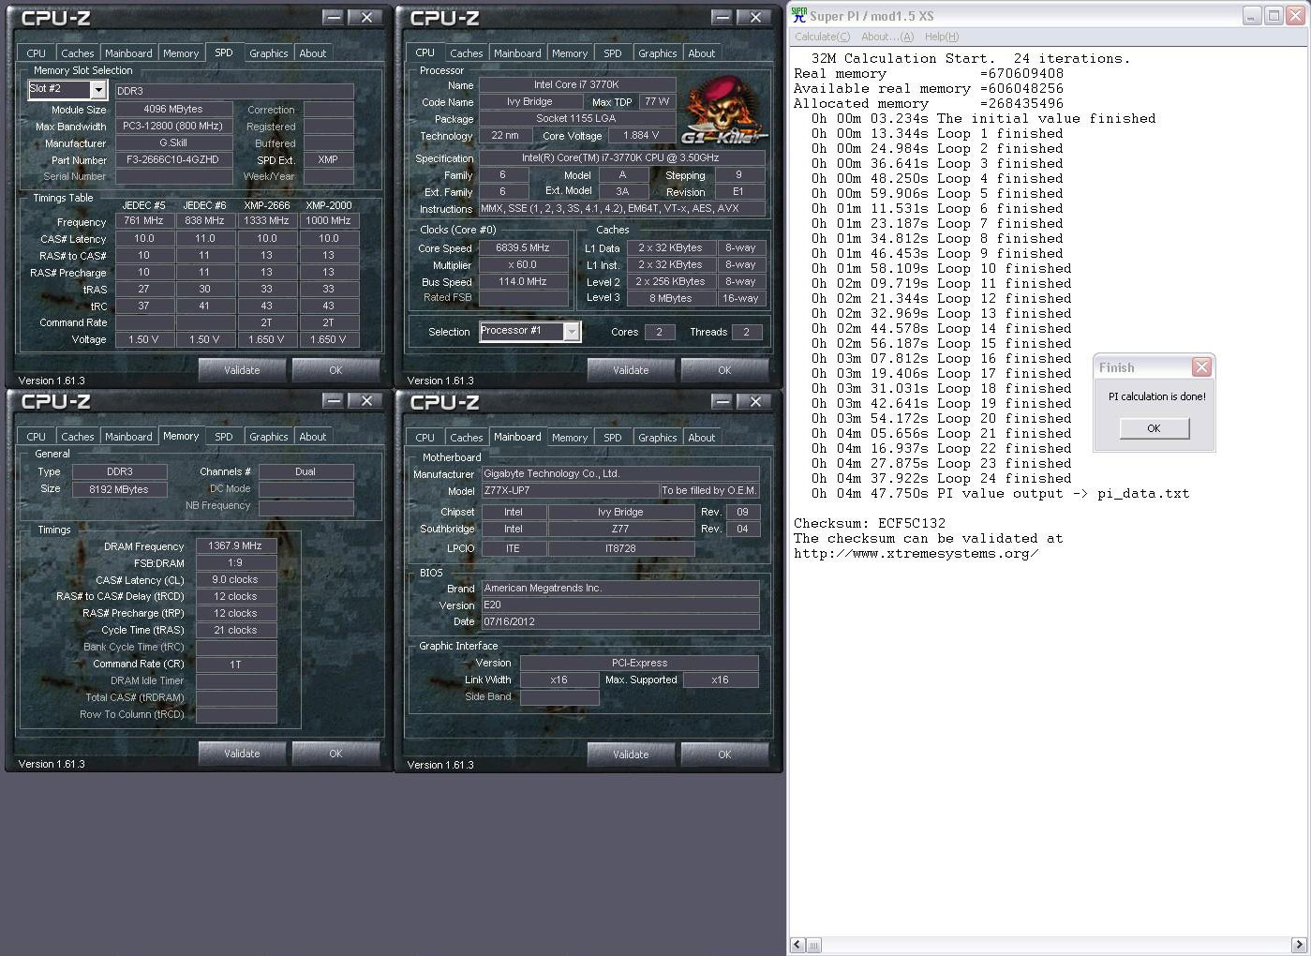Click the Core Voltage value 1.884 V
The height and width of the screenshot is (956, 1311).
point(641,136)
